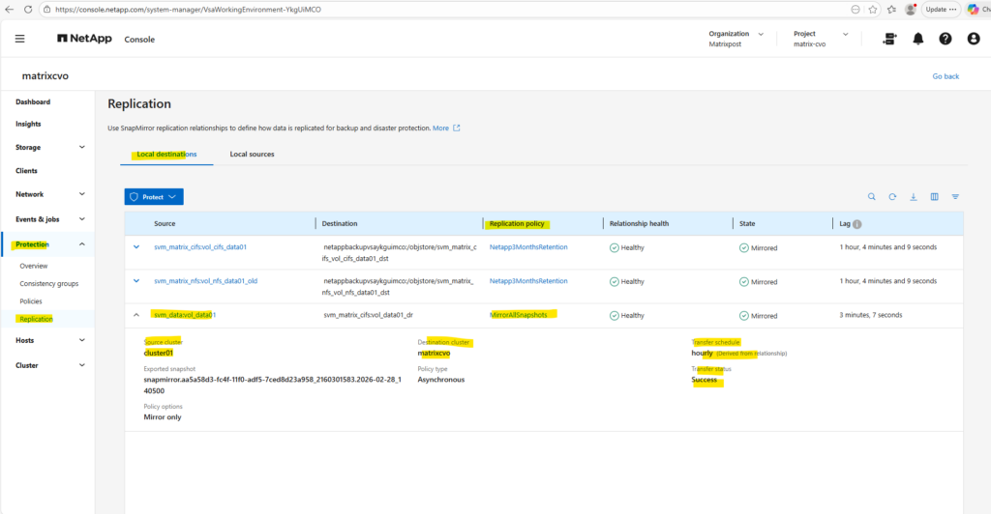Expand the svm_matrix_cifs:vol_cifs_data01 row
991x514 pixels.
pos(136,247)
